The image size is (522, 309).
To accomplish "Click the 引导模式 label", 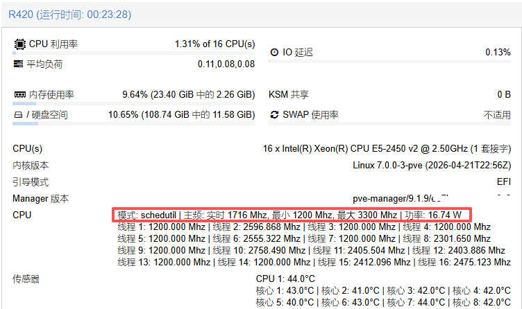I will [x=31, y=182].
